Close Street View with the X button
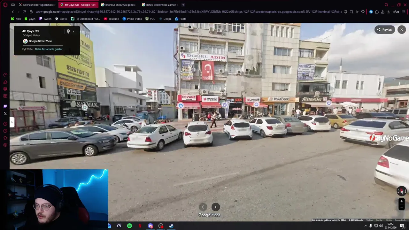The image size is (409, 230). (402, 30)
